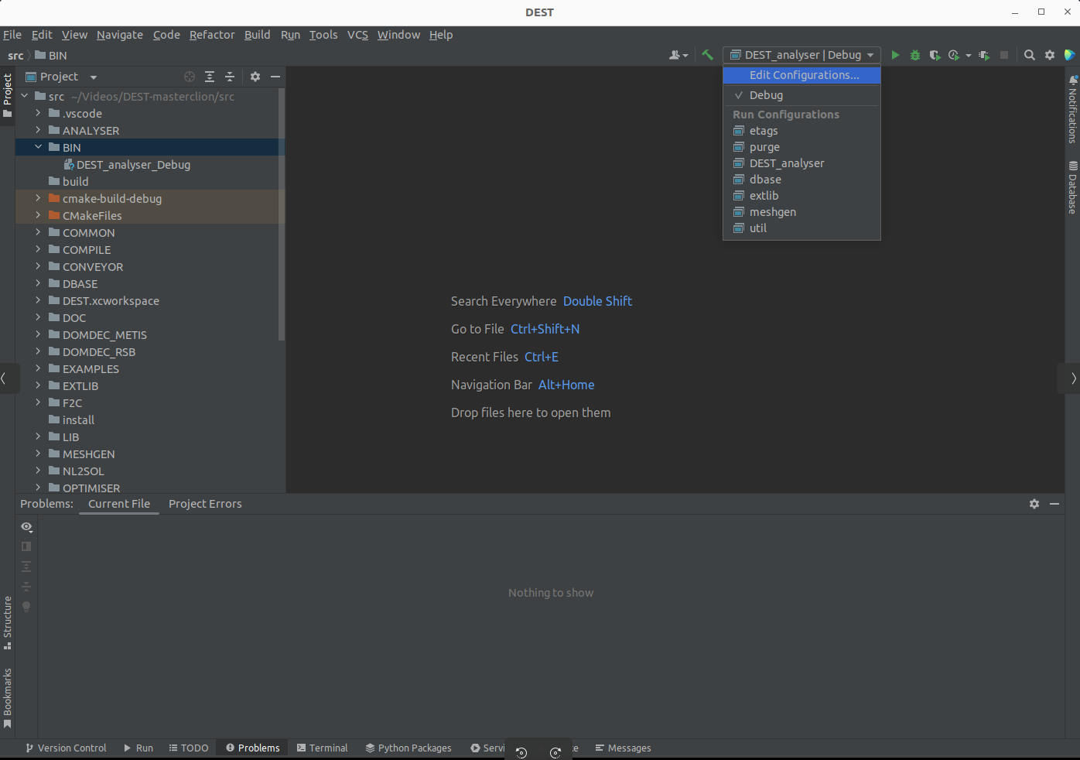
Task: Click the green Run button in toolbar
Action: point(895,55)
